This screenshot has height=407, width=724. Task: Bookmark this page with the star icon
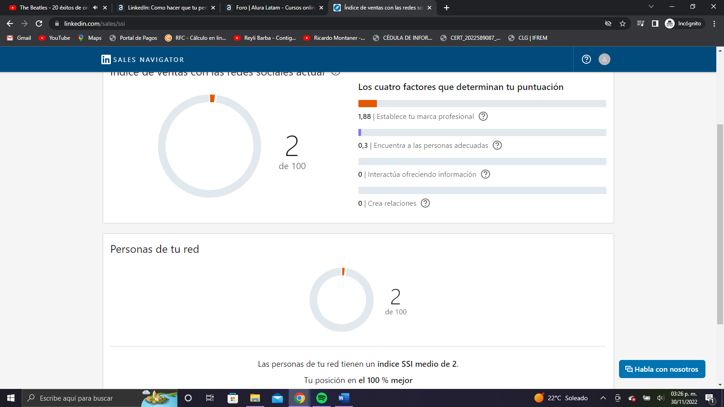click(623, 24)
